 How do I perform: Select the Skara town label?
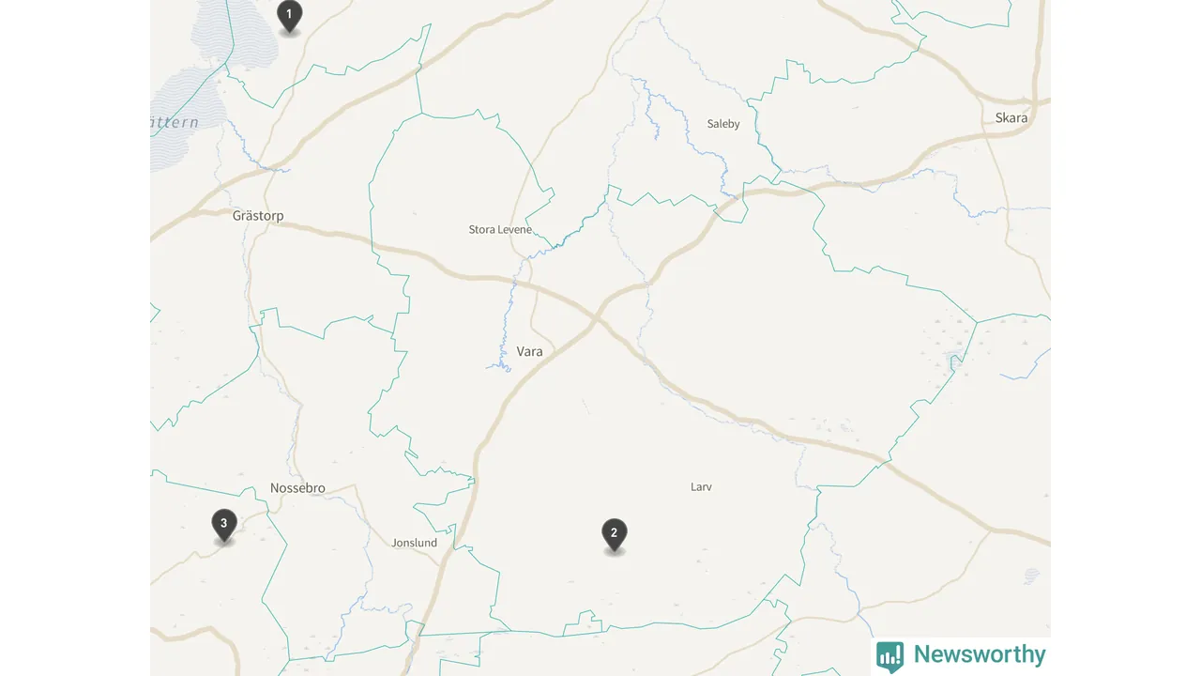tap(1011, 118)
